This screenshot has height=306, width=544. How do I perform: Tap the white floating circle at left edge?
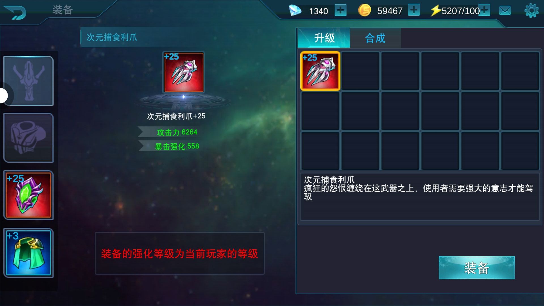(3, 95)
